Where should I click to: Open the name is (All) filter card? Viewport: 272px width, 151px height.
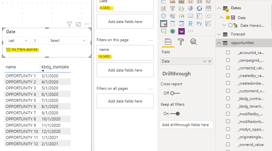point(125,53)
